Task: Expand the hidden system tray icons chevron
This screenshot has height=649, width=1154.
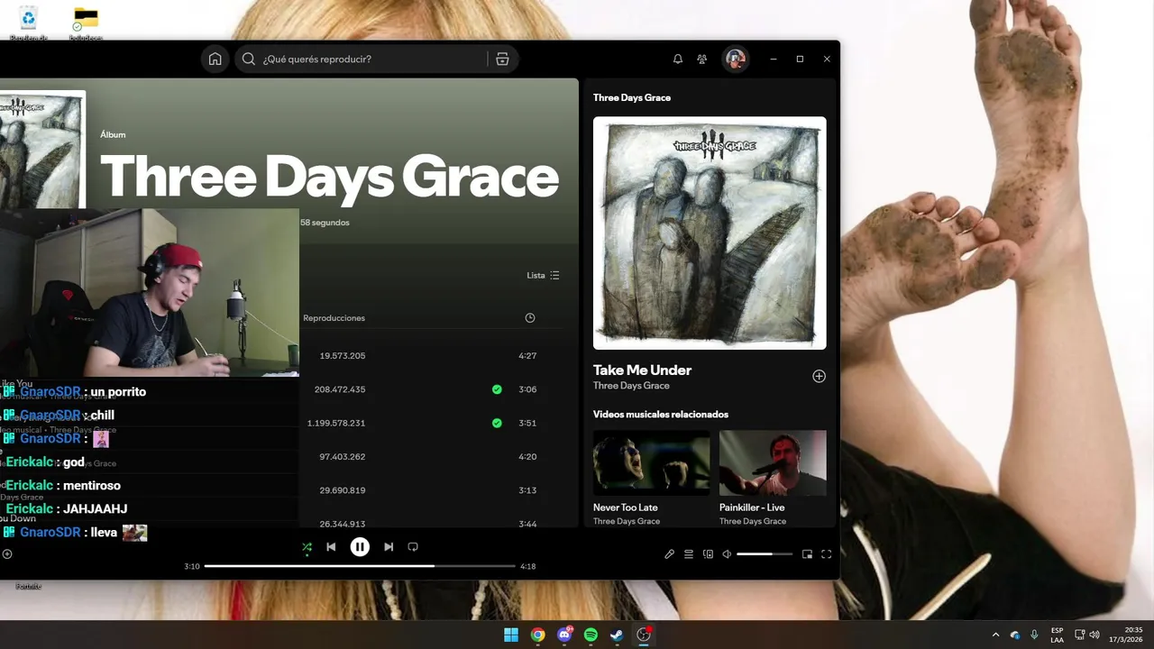Action: 995,635
